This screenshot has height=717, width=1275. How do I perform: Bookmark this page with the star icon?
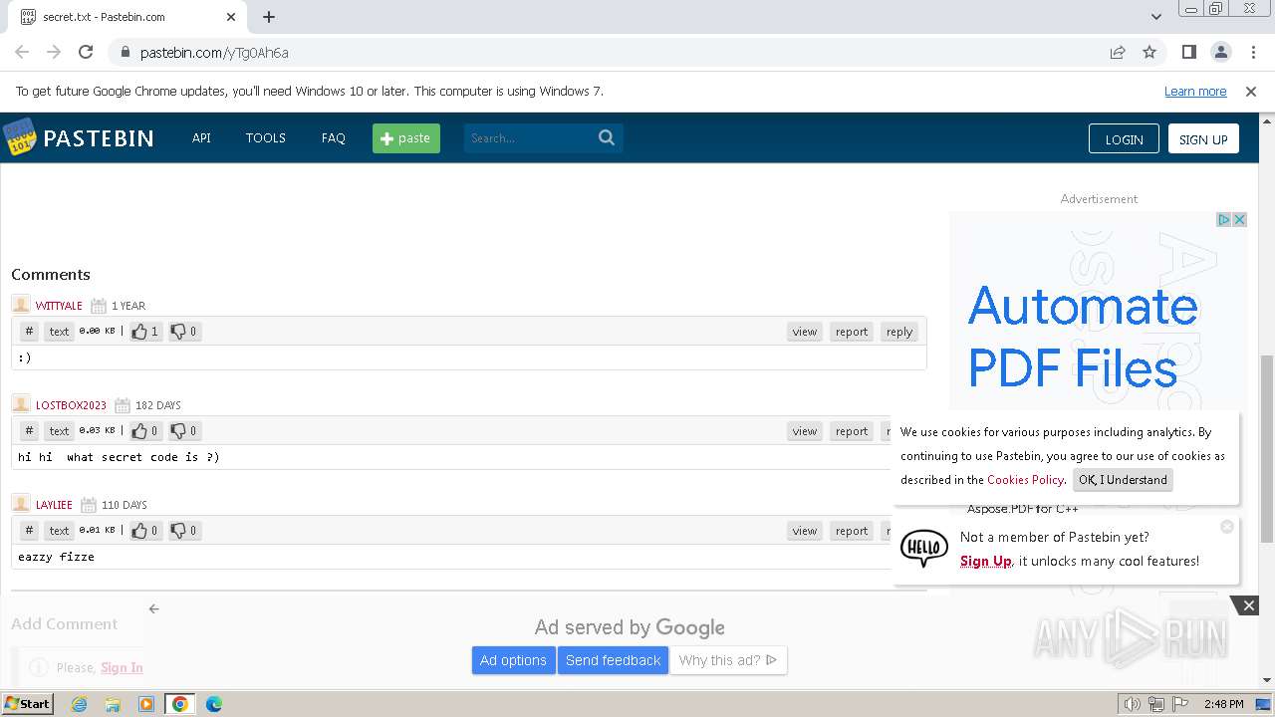1149,52
